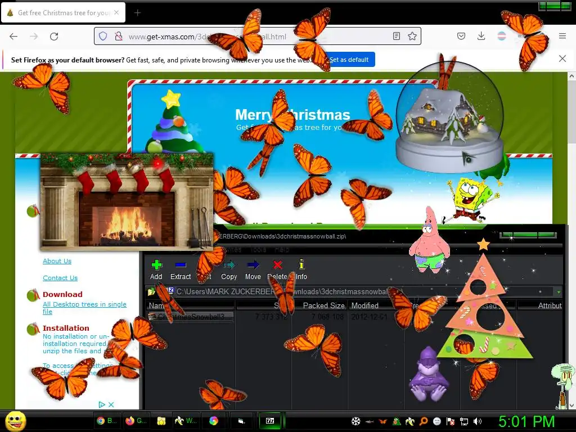Switch to the Chrome taskbar button

106,421
